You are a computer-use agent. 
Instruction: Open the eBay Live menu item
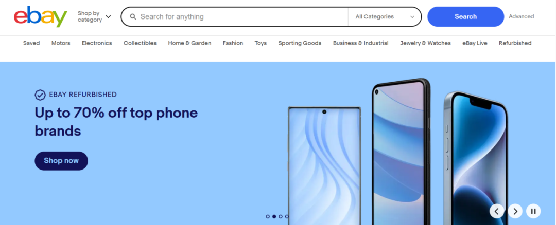click(x=475, y=43)
